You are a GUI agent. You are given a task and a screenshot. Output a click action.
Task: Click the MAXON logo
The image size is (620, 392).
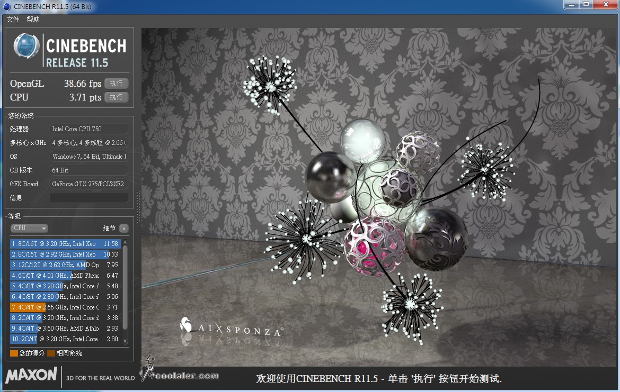31,375
